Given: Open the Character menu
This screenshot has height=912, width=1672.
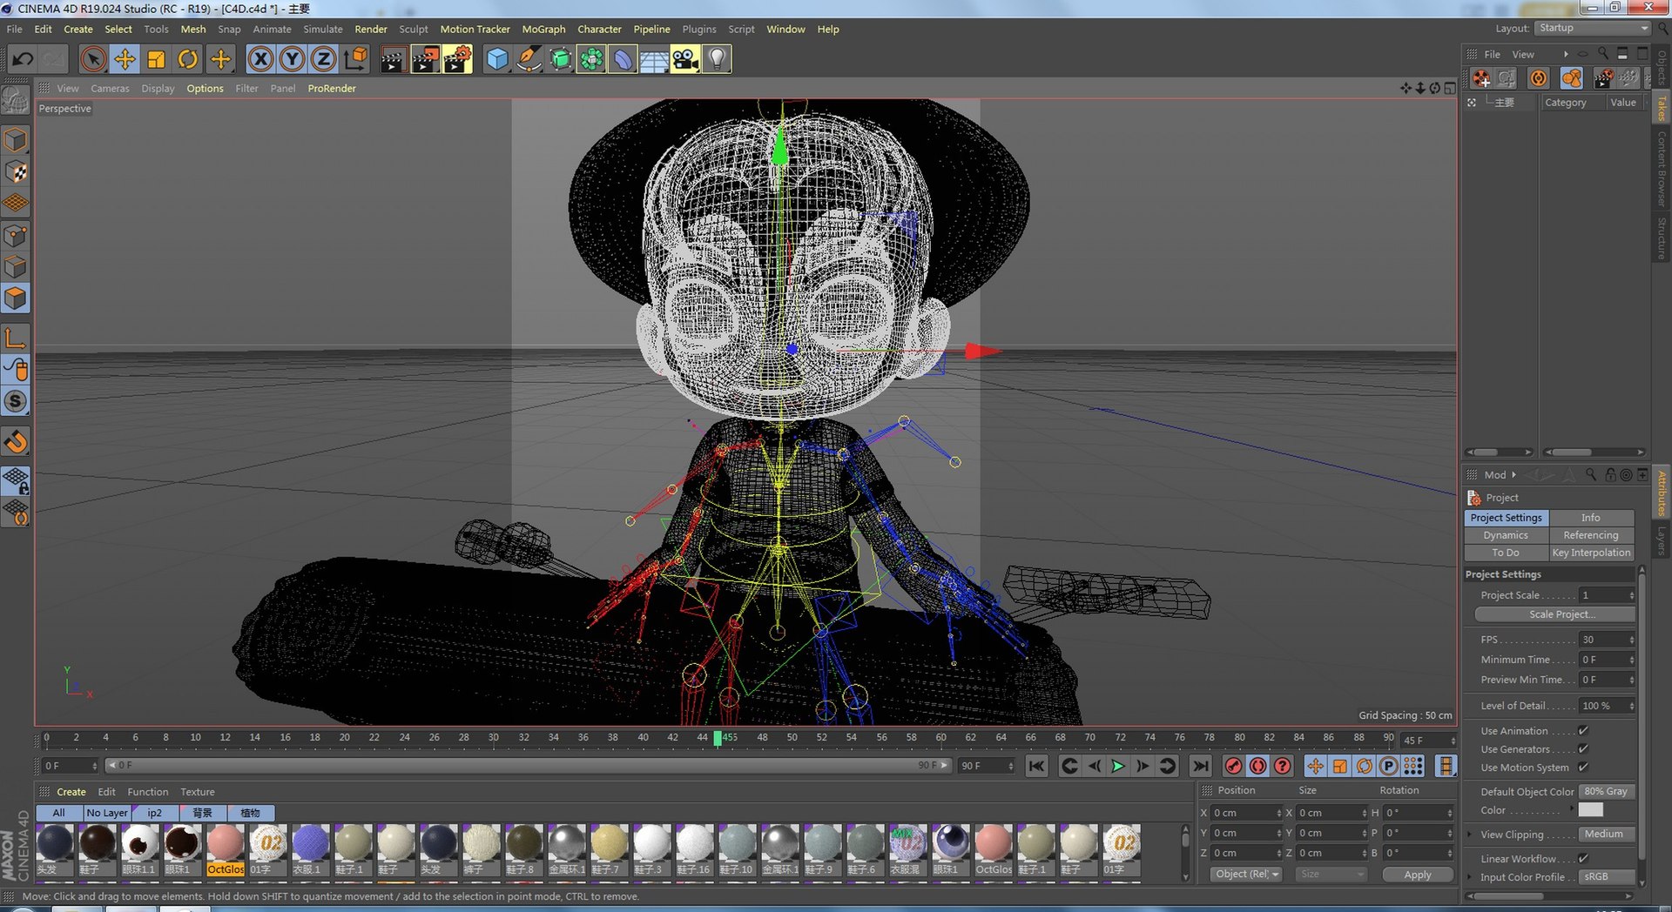Looking at the screenshot, I should tap(599, 29).
